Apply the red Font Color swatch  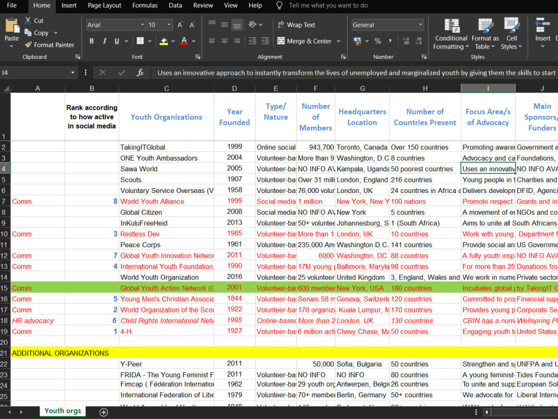point(184,41)
